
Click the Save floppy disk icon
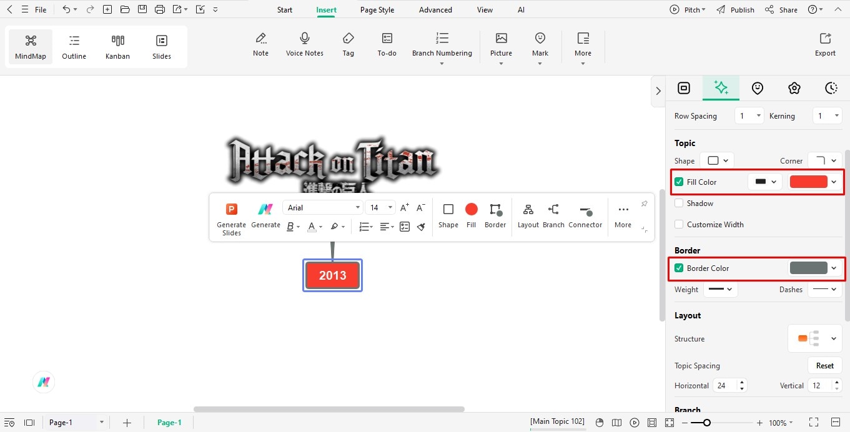click(x=142, y=9)
